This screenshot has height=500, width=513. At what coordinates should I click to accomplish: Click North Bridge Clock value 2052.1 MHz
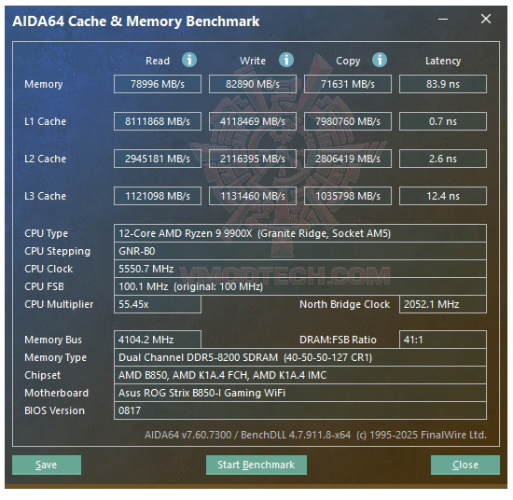tap(443, 304)
